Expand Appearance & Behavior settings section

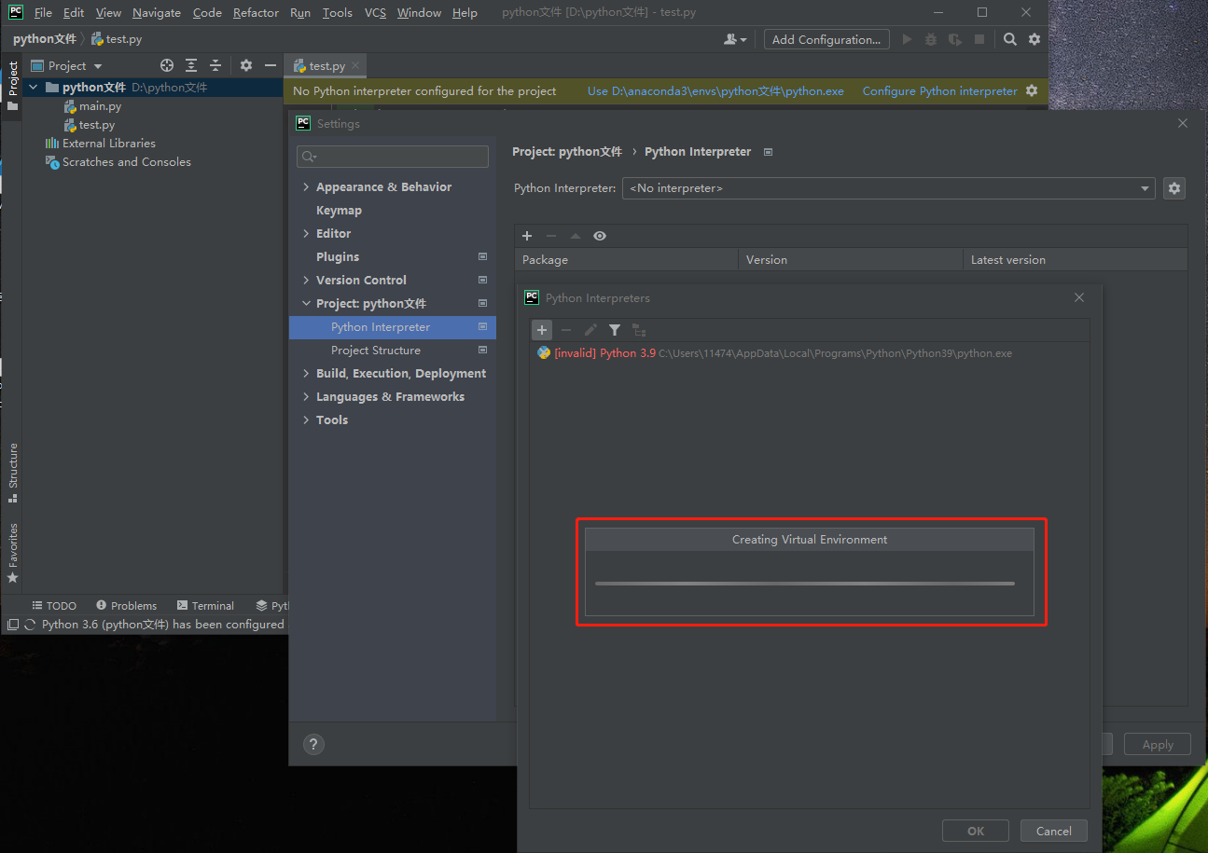(306, 187)
